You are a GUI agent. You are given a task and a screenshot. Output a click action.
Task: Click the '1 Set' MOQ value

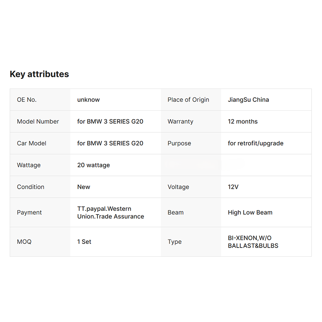point(84,242)
